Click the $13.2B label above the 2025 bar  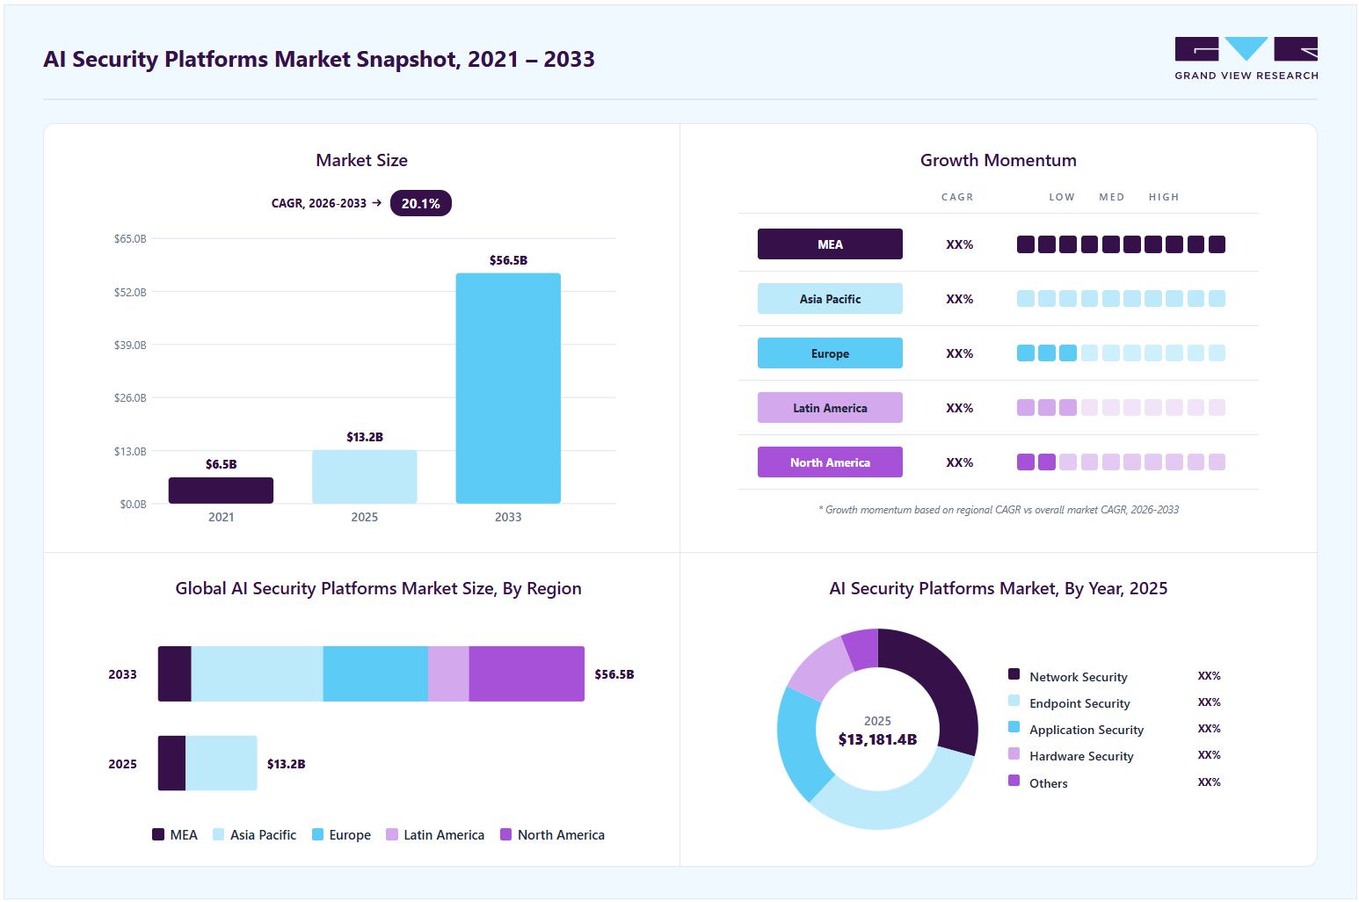(365, 437)
